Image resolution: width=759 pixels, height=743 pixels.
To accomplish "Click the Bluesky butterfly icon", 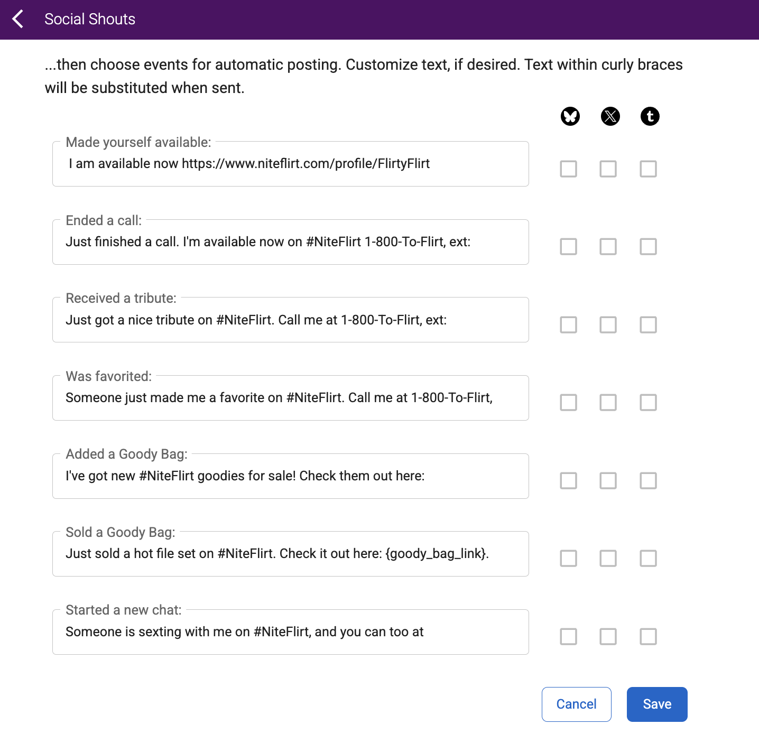I will tap(570, 116).
